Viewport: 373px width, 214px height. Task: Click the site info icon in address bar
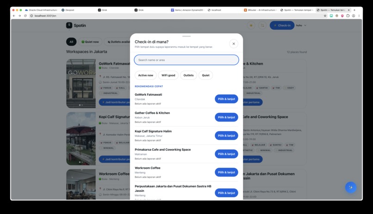coord(31,16)
